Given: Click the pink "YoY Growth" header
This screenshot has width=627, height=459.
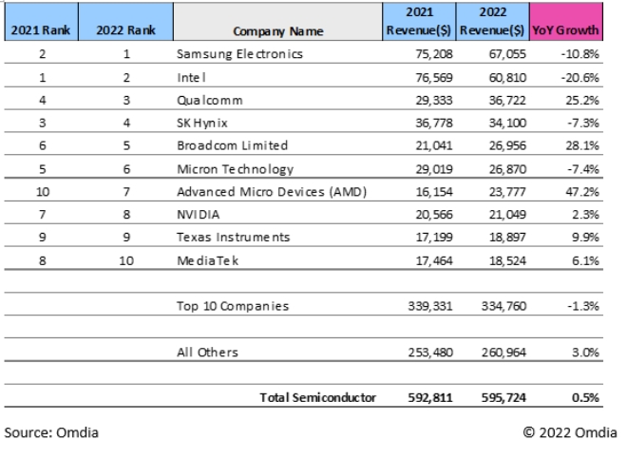Looking at the screenshot, I should tap(566, 22).
